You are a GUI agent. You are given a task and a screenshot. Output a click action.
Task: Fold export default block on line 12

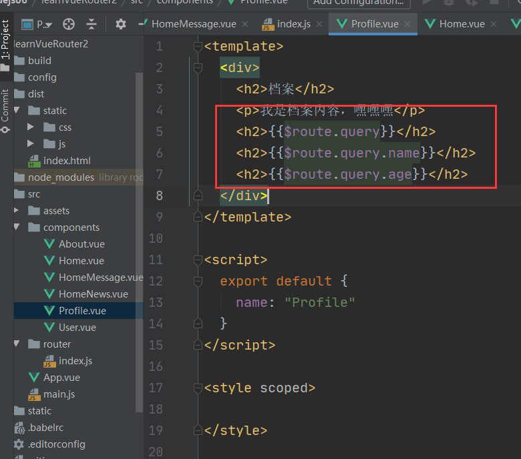click(198, 281)
